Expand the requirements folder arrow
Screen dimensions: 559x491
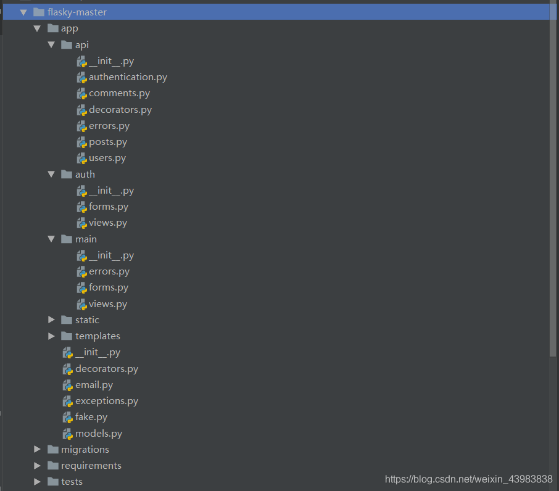click(x=37, y=466)
